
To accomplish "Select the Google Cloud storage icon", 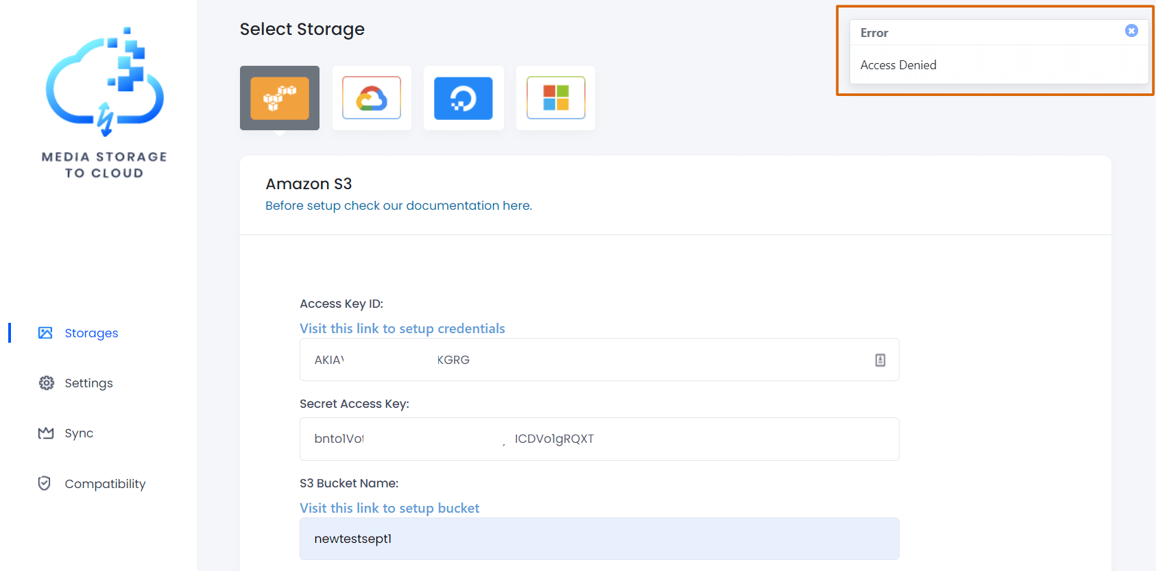I will [x=372, y=98].
